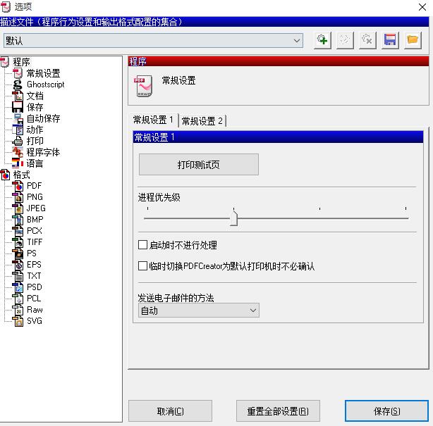Click the 自动保存 icon in the tree
This screenshot has height=426, width=433.
pyautogui.click(x=18, y=118)
